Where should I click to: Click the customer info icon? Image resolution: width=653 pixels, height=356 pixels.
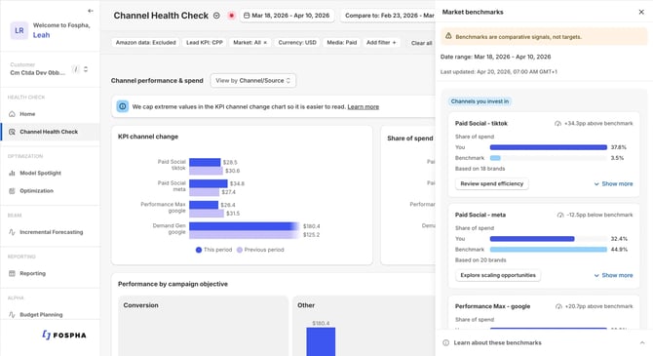(x=76, y=69)
